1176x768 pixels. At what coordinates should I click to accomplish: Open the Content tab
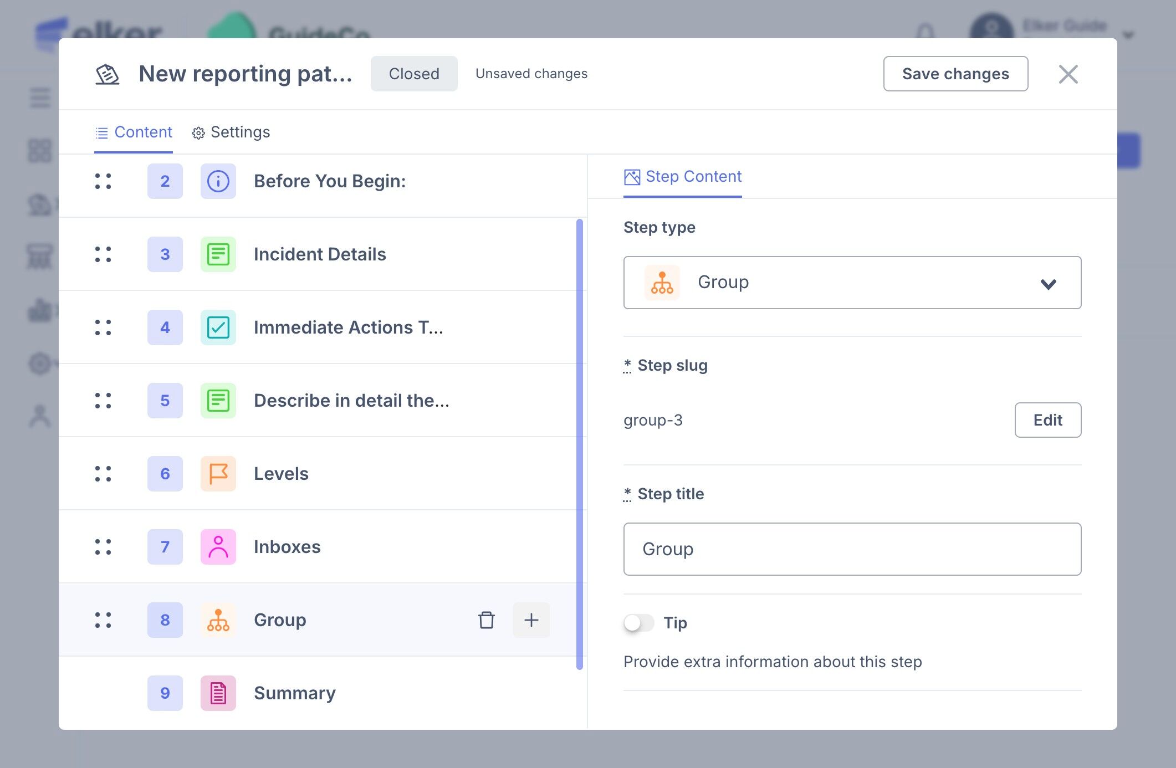point(134,132)
